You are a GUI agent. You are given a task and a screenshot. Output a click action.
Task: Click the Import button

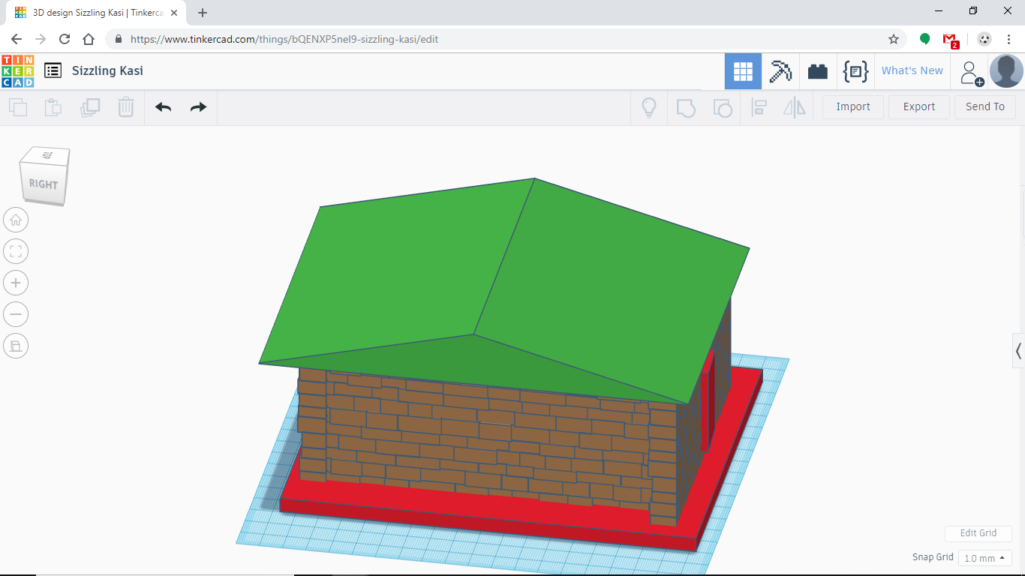coord(852,106)
